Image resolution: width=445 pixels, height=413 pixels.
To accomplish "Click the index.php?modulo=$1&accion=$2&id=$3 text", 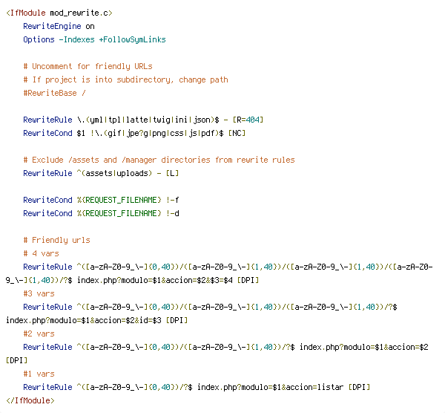I will [83, 321].
